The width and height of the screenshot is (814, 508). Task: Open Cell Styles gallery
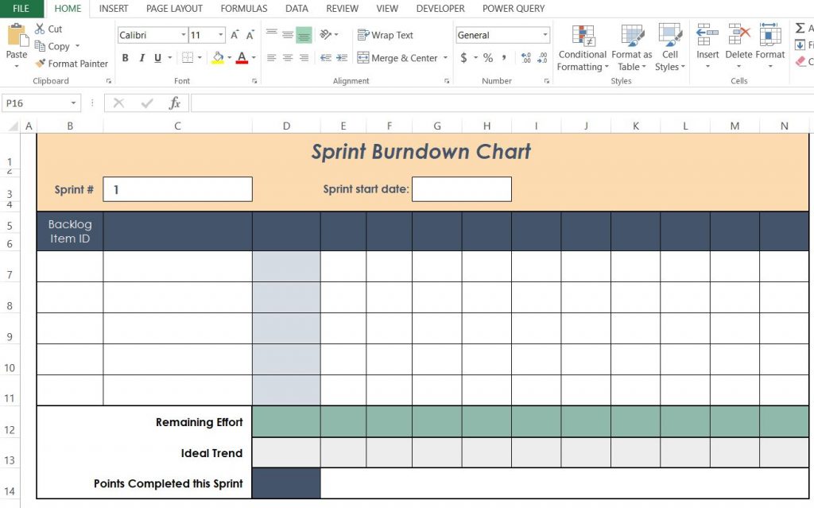click(670, 48)
